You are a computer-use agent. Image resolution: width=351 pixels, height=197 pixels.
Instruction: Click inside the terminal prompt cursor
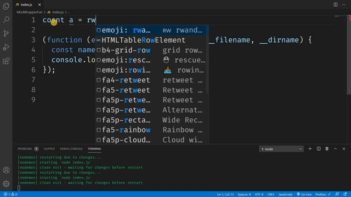pos(19,188)
